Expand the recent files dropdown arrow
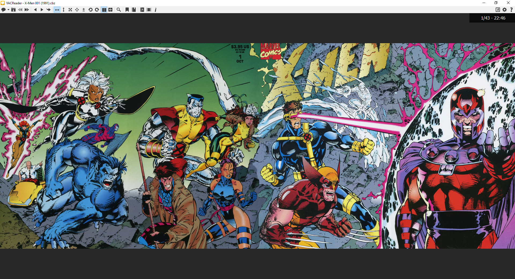This screenshot has height=279, width=515. point(8,10)
